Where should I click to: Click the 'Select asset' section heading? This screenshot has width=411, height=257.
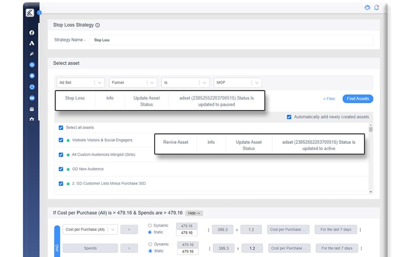click(66, 63)
